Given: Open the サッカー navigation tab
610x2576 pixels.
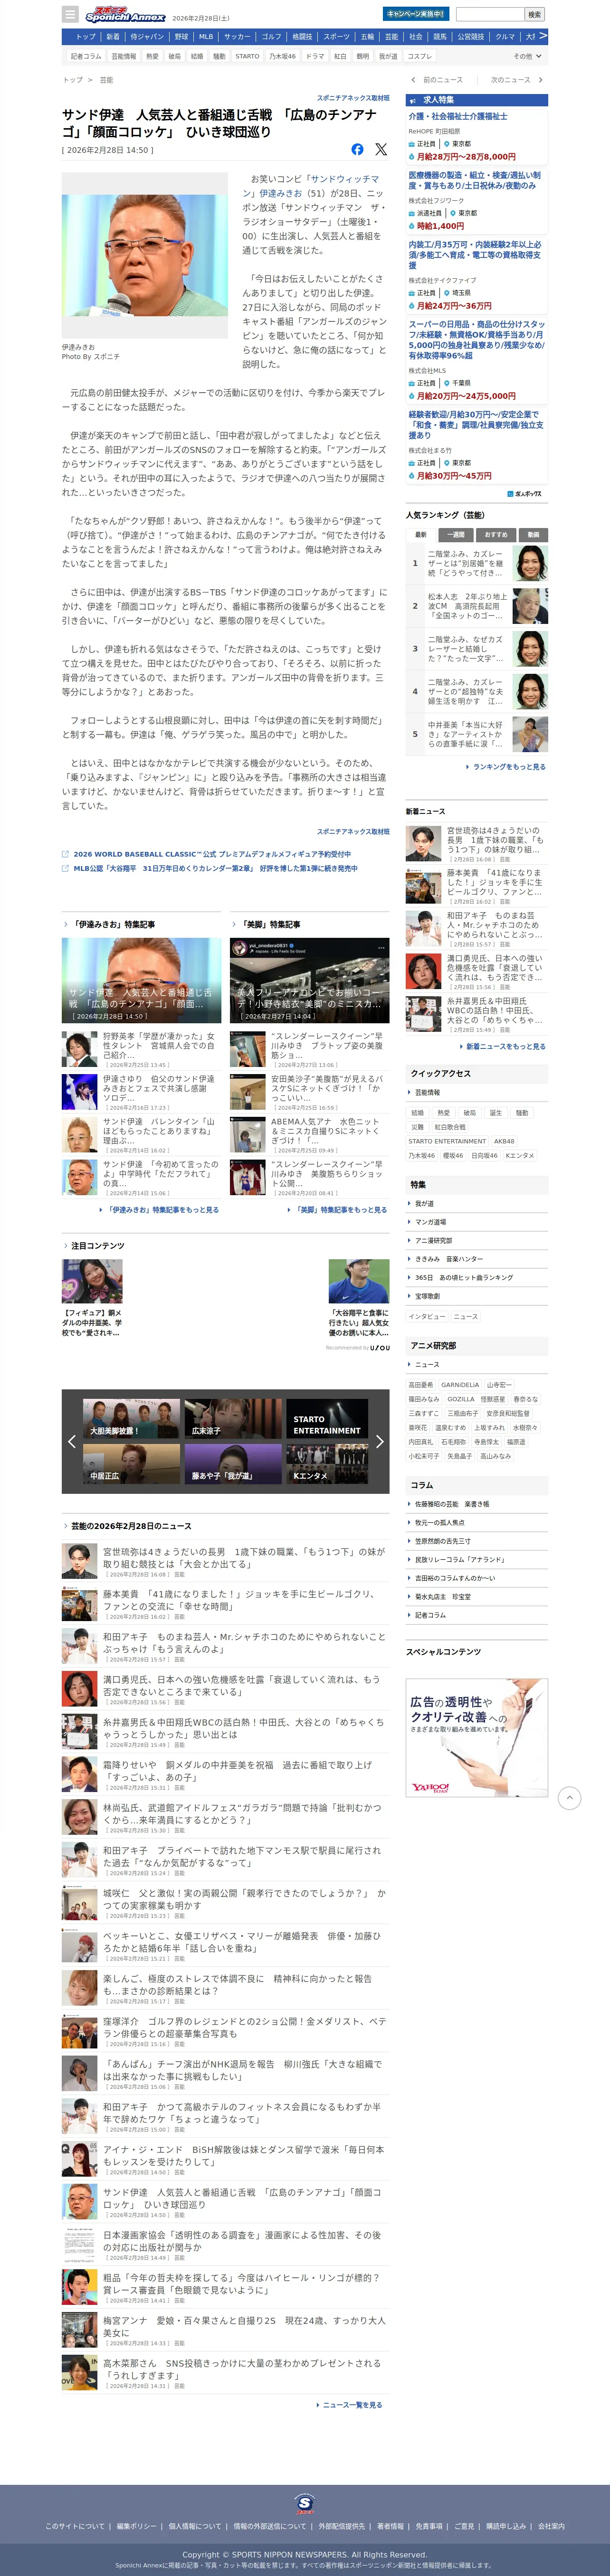Looking at the screenshot, I should [x=237, y=37].
